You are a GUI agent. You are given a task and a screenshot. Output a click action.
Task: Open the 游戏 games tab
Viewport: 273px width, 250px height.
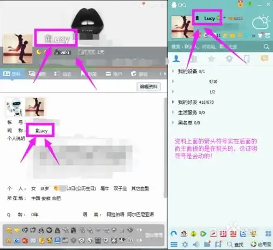tap(139, 74)
